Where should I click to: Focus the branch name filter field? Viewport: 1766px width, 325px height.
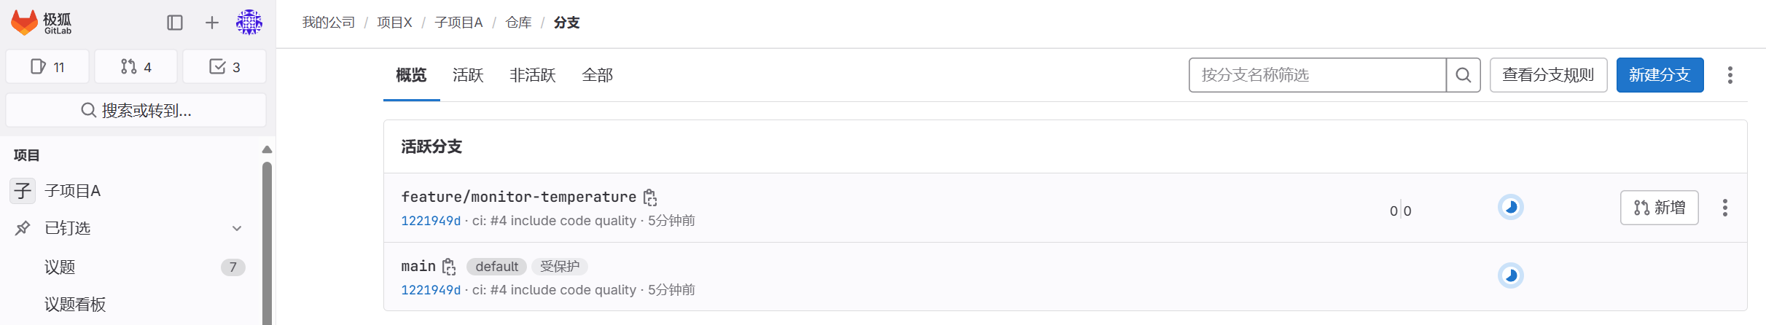(1316, 75)
